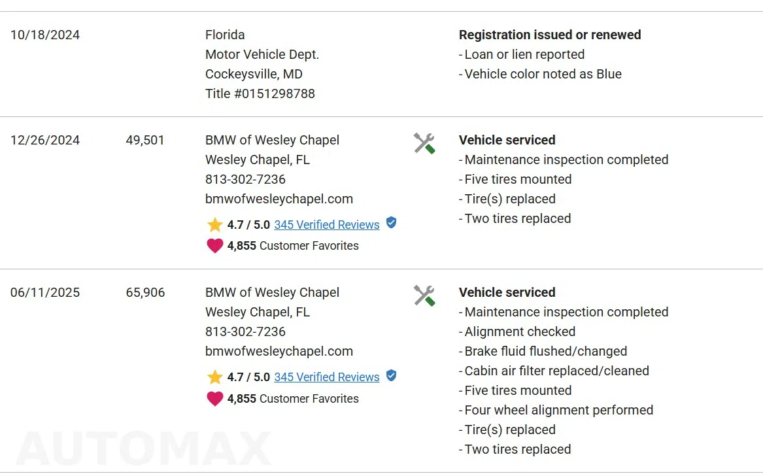Click bmwofwesleychapel.com in 12/26/2024 record
The image size is (763, 474).
pyautogui.click(x=279, y=199)
